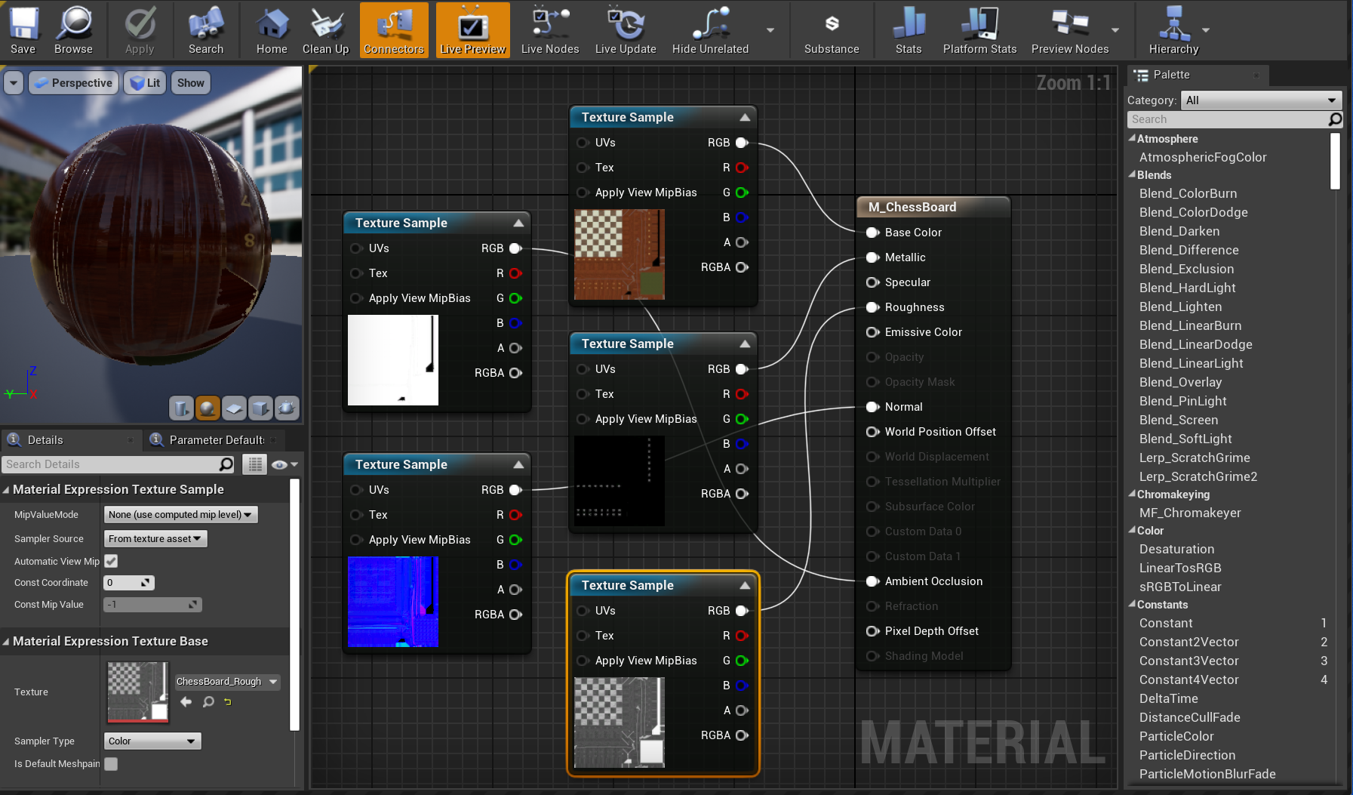The image size is (1353, 795).
Task: Open the Sampler Type dropdown
Action: click(152, 741)
